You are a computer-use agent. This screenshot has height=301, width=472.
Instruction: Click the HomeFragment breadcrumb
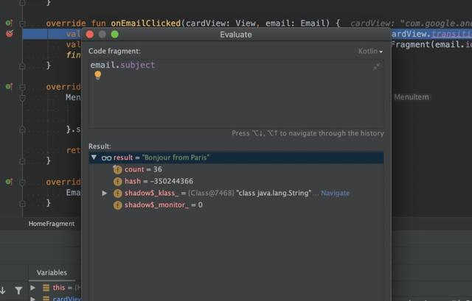[x=52, y=224]
